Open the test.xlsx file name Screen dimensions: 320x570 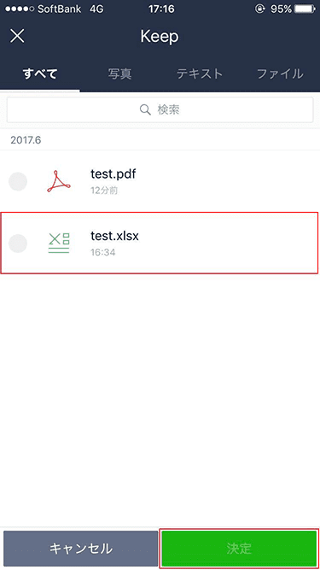(114, 236)
